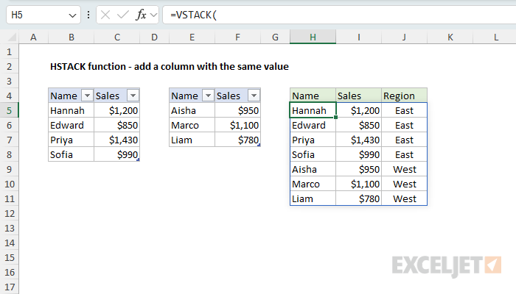Click cell 'Marco' in column E
This screenshot has width=516, height=294.
(192, 126)
